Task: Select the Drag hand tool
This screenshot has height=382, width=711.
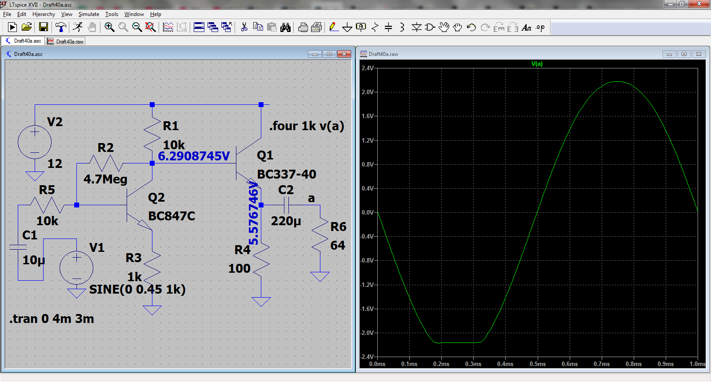Action: coord(457,28)
